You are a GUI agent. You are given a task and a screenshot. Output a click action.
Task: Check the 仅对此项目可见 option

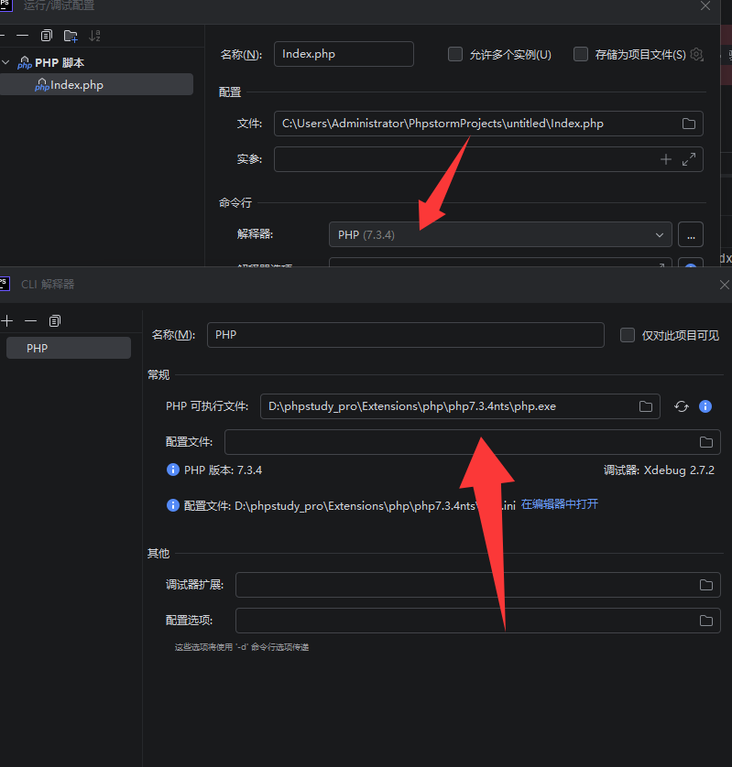[x=628, y=335]
